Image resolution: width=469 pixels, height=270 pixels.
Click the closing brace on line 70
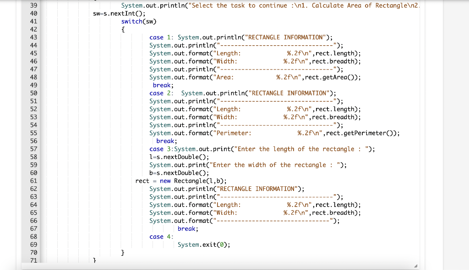(x=123, y=252)
